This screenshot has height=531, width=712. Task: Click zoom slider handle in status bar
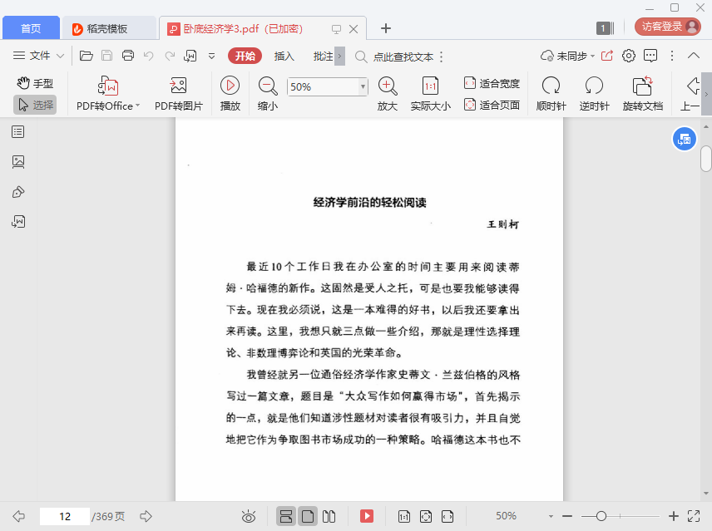[x=601, y=516]
